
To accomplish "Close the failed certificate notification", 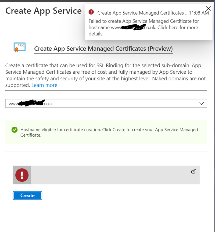I will click(x=209, y=9).
